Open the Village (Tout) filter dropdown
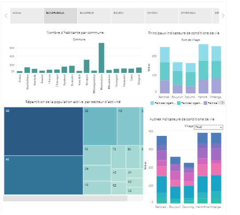Image resolution: width=240 pixels, height=215 pixels. click(209, 127)
